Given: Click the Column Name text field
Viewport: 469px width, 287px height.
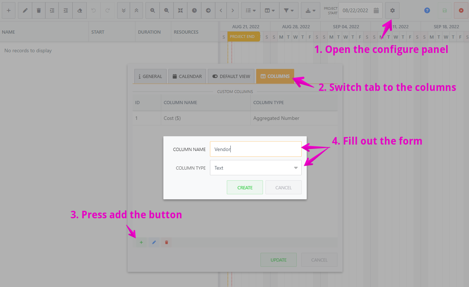Looking at the screenshot, I should click(255, 149).
